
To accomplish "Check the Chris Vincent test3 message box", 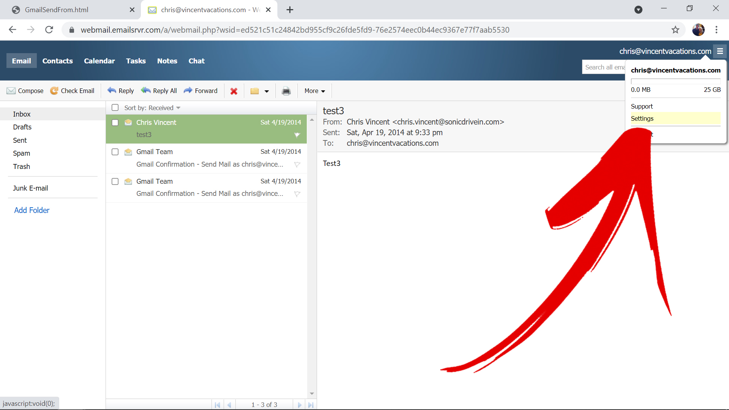I will click(x=115, y=123).
